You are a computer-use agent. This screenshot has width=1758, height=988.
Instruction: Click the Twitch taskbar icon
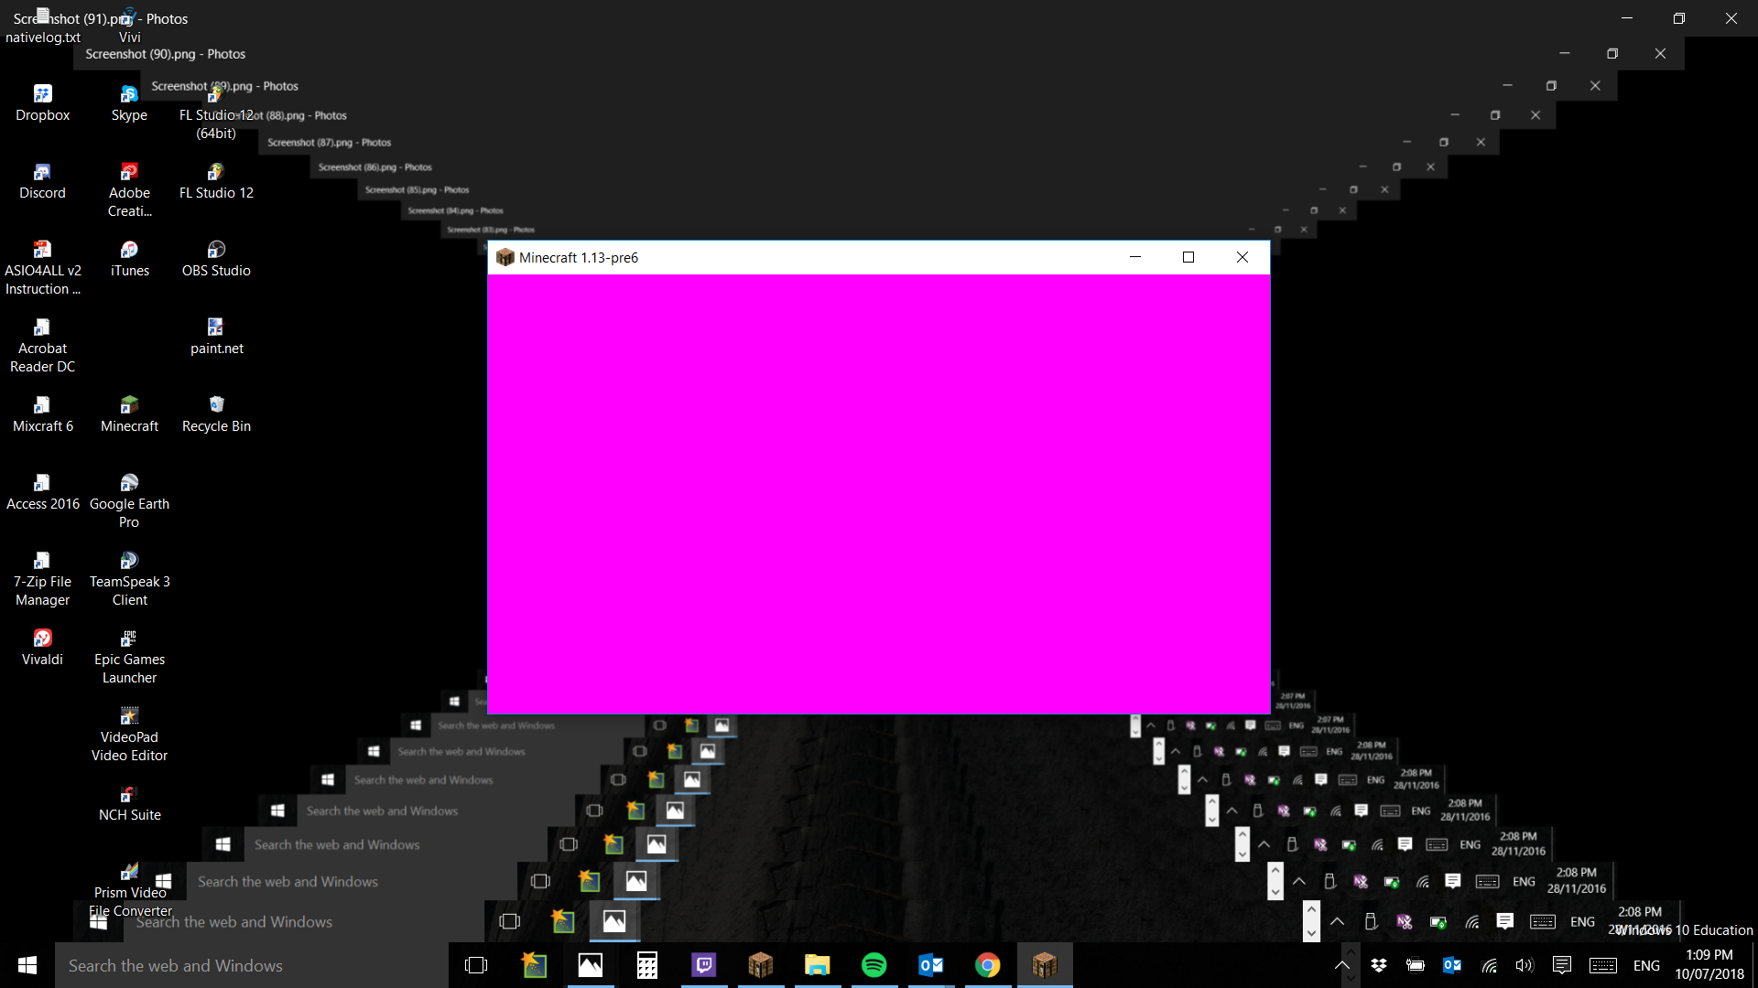(703, 965)
